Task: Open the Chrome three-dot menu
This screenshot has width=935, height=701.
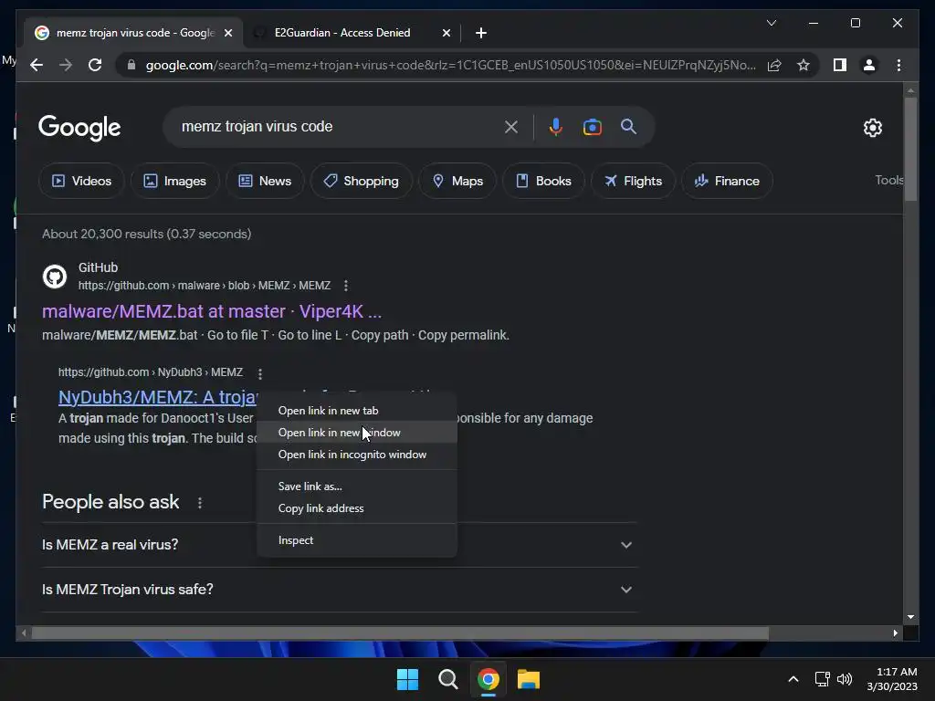Action: [898, 65]
